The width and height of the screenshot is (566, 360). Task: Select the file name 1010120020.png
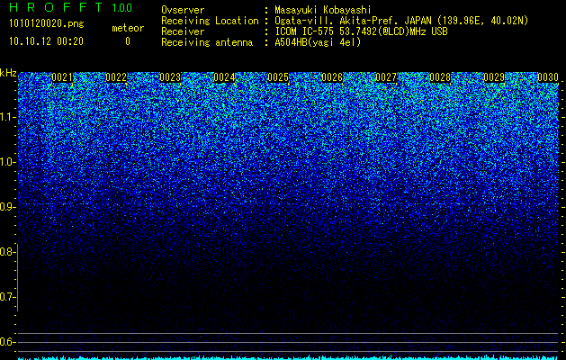click(x=47, y=24)
